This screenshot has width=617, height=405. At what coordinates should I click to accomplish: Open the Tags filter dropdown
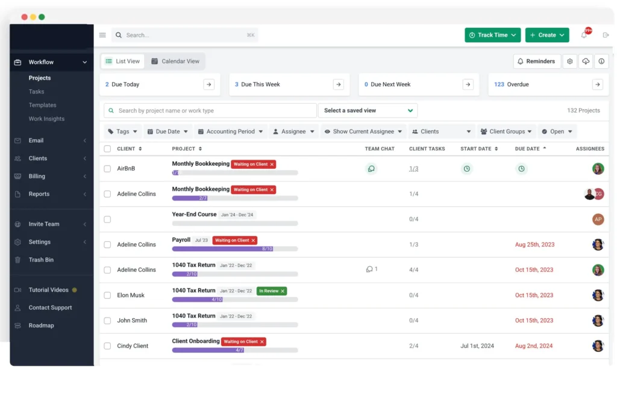122,131
